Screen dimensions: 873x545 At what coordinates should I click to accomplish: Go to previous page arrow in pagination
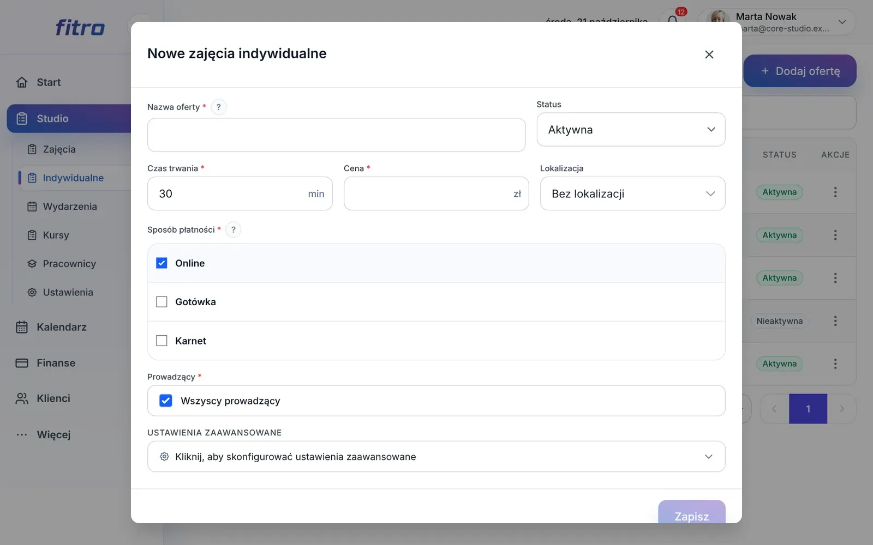coord(774,409)
